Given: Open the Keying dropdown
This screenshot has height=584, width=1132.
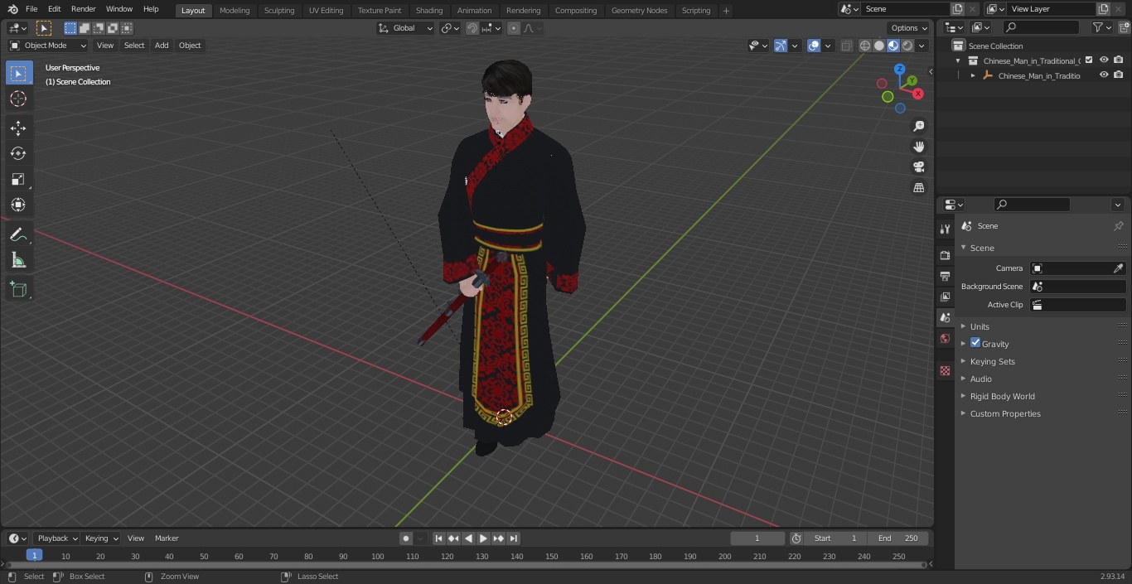Looking at the screenshot, I should tap(101, 538).
